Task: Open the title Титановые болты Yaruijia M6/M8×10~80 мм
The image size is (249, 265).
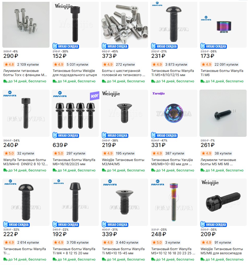Action: tap(172, 162)
